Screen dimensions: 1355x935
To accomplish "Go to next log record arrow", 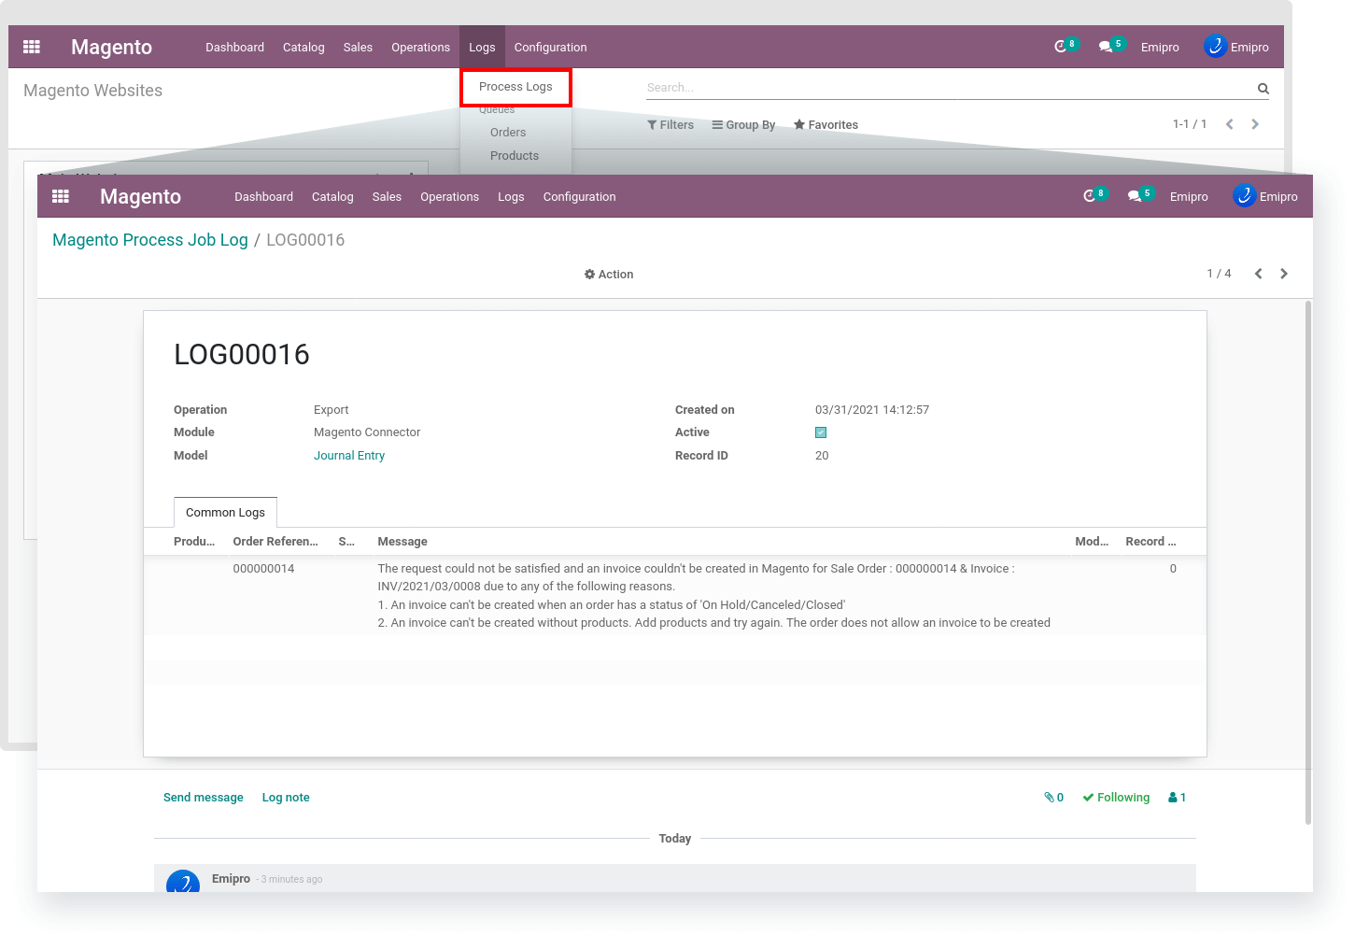I will 1284,274.
